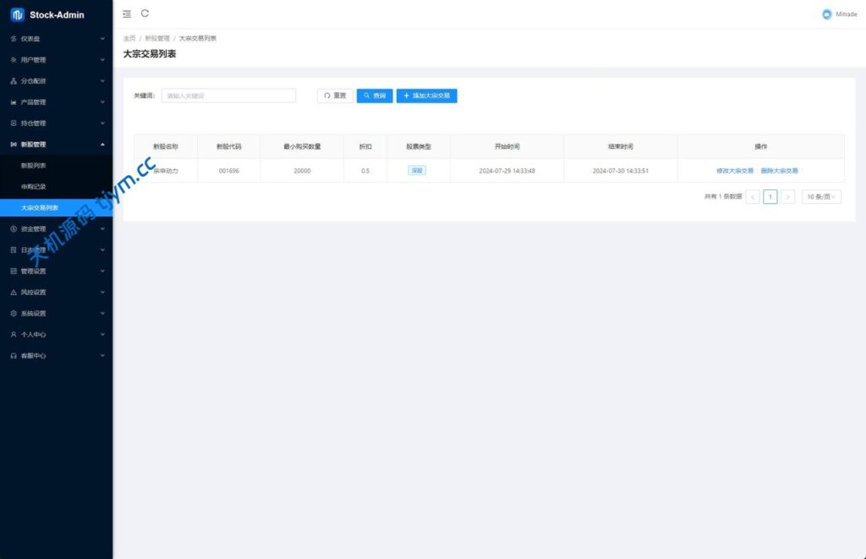Viewport: 866px width, 559px height.
Task: Click the refresh icon in top bar
Action: pyautogui.click(x=145, y=14)
